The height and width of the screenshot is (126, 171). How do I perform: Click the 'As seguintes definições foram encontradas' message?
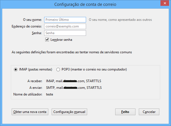(72, 52)
